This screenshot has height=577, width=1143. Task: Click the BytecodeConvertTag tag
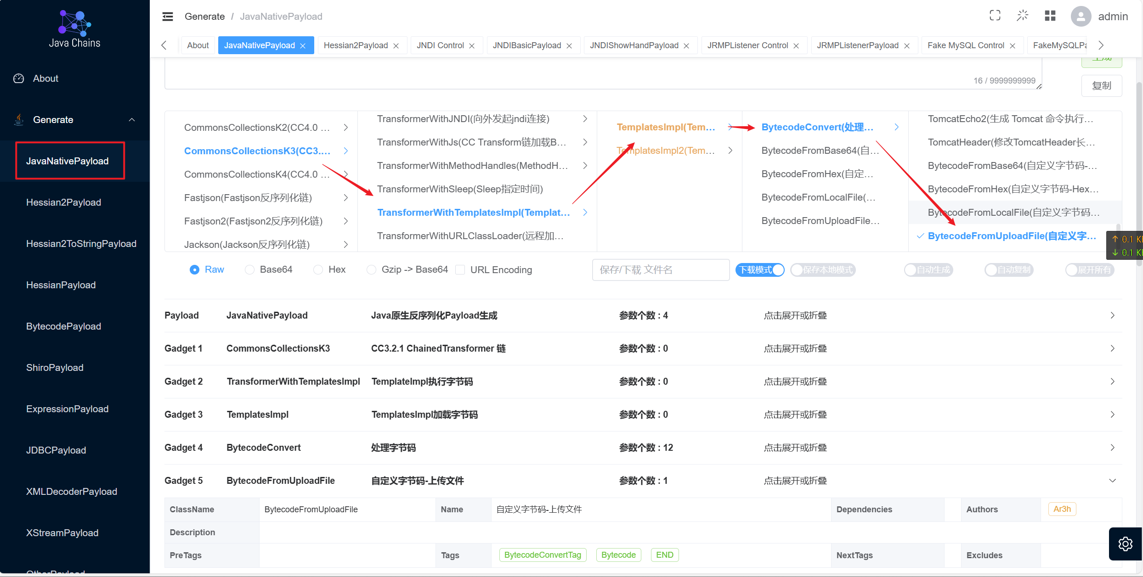[543, 555]
